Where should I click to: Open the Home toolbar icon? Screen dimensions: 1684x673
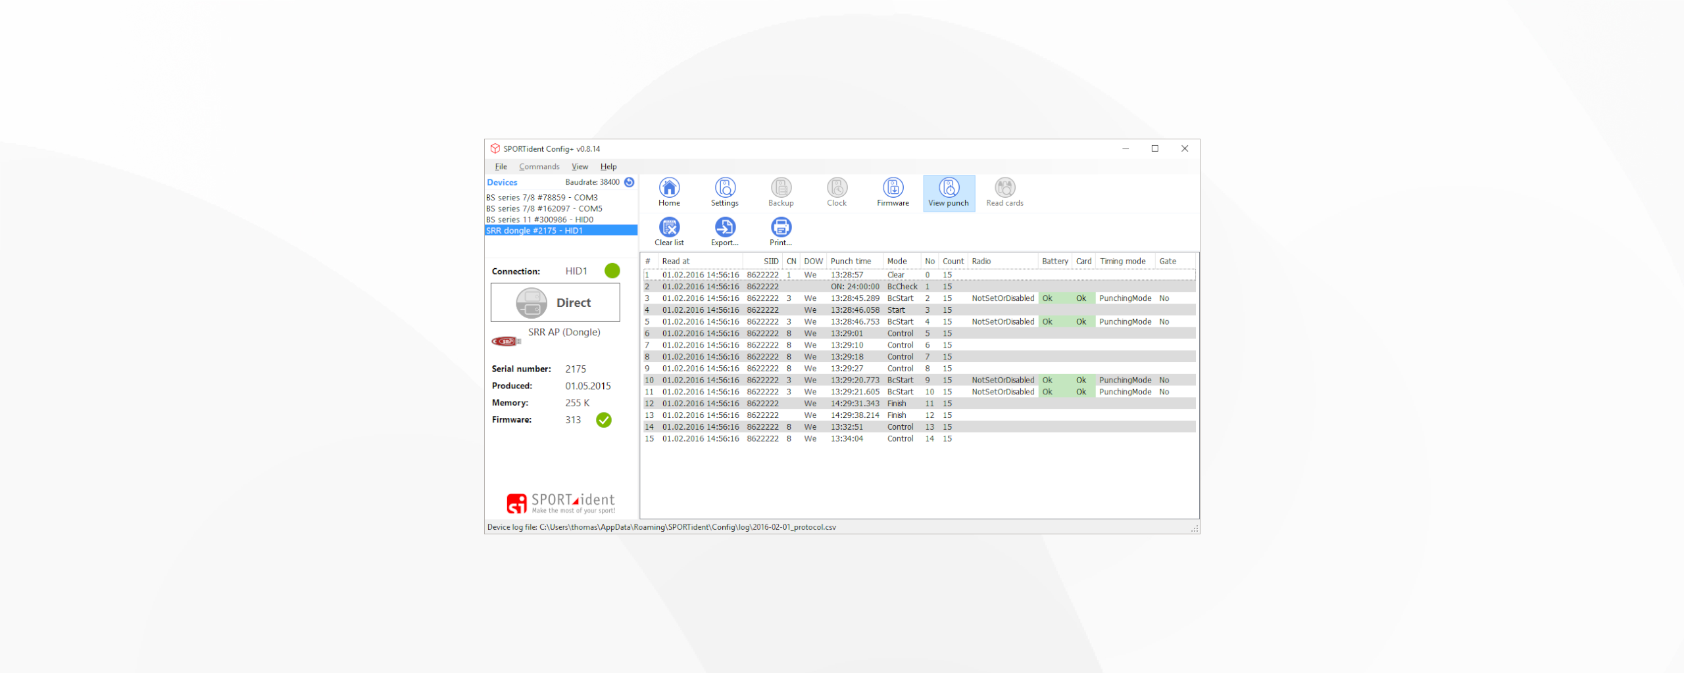click(x=669, y=192)
